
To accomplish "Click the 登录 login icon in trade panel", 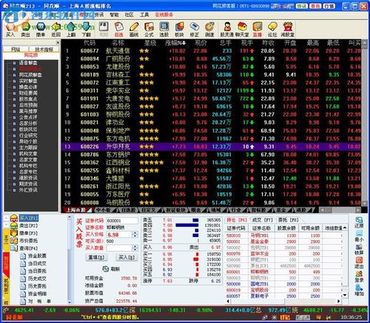I will click(x=359, y=276).
